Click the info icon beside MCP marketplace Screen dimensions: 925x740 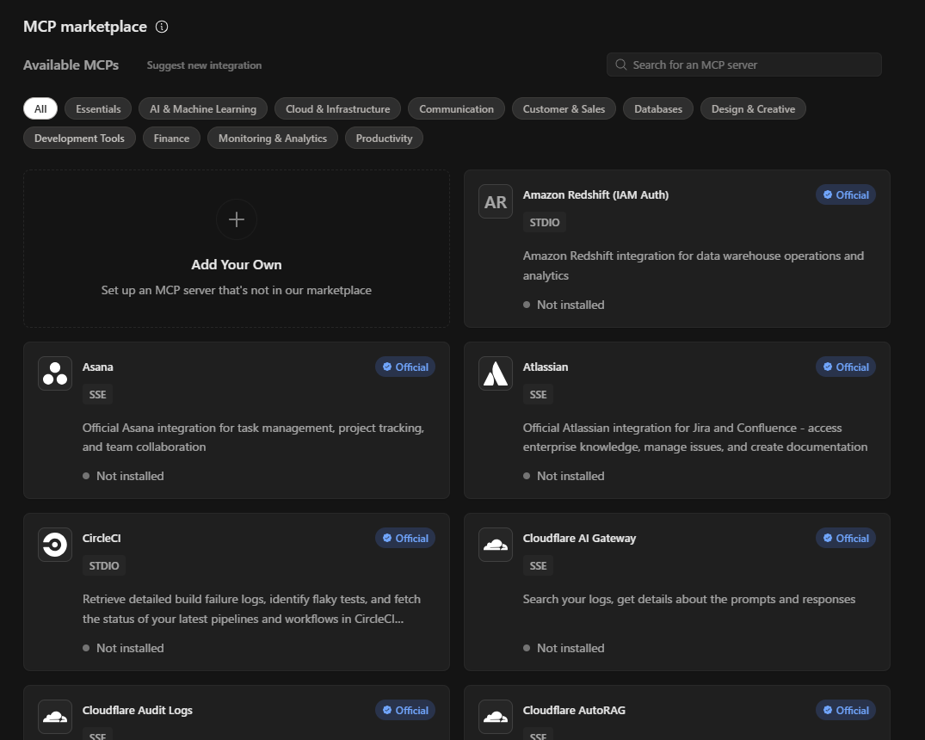tap(162, 27)
